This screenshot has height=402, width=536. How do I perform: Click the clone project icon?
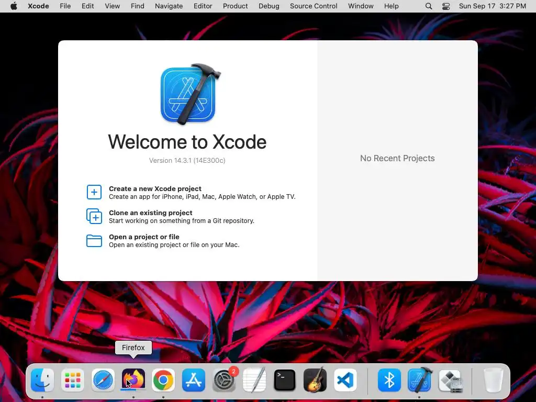[94, 216]
